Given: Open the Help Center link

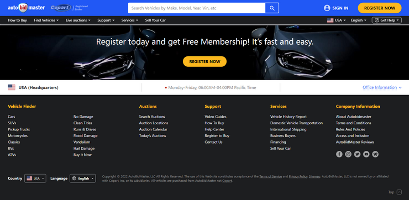Looking at the screenshot, I should 214,129.
